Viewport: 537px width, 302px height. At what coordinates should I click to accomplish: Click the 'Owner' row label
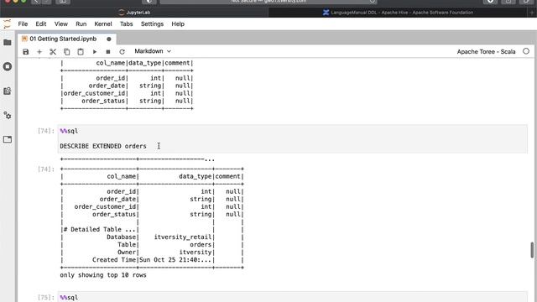pyautogui.click(x=127, y=253)
